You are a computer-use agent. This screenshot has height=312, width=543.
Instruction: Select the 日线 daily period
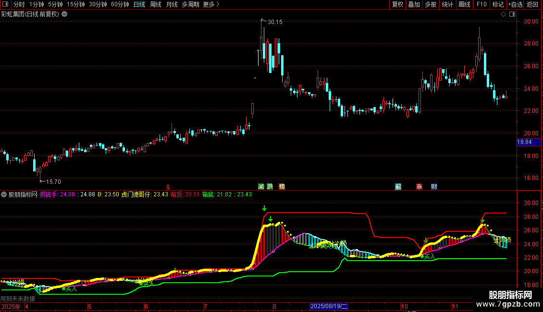click(x=139, y=4)
